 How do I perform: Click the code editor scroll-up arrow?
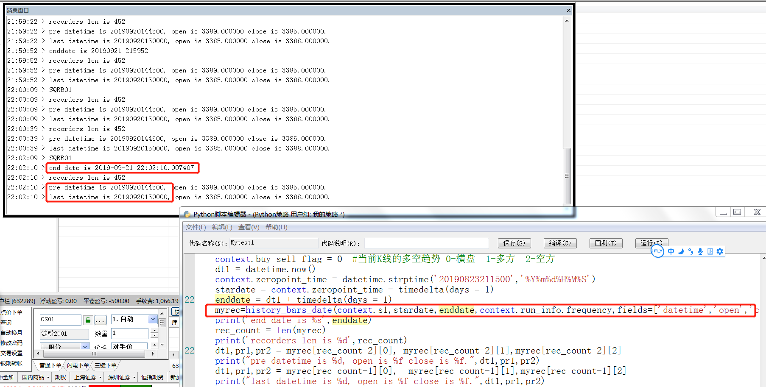[x=763, y=257]
